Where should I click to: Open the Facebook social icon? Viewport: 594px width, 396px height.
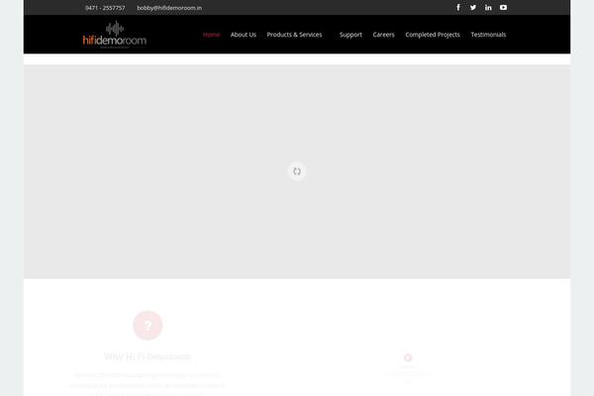click(x=458, y=8)
